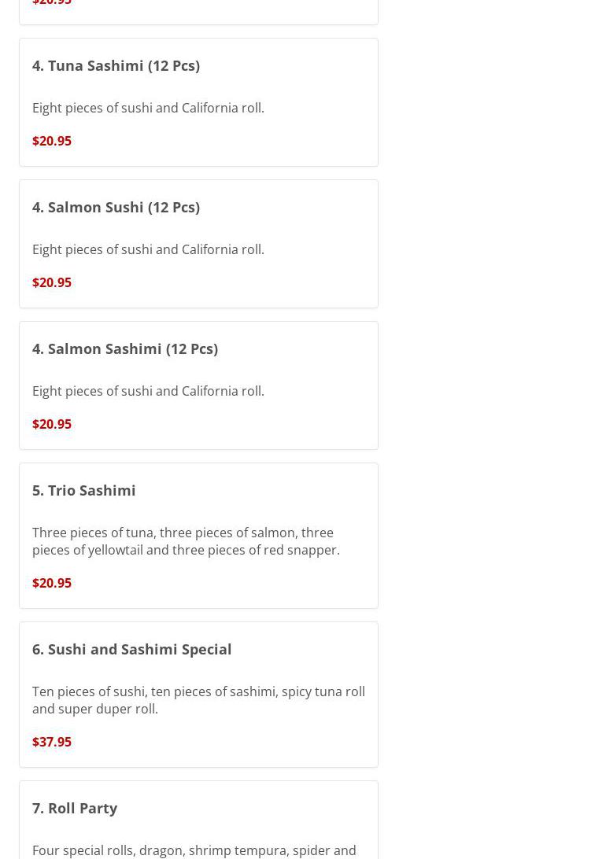
Task: Open the 4. Tuna Sashimi (12 Pcs) item
Action: tap(116, 65)
